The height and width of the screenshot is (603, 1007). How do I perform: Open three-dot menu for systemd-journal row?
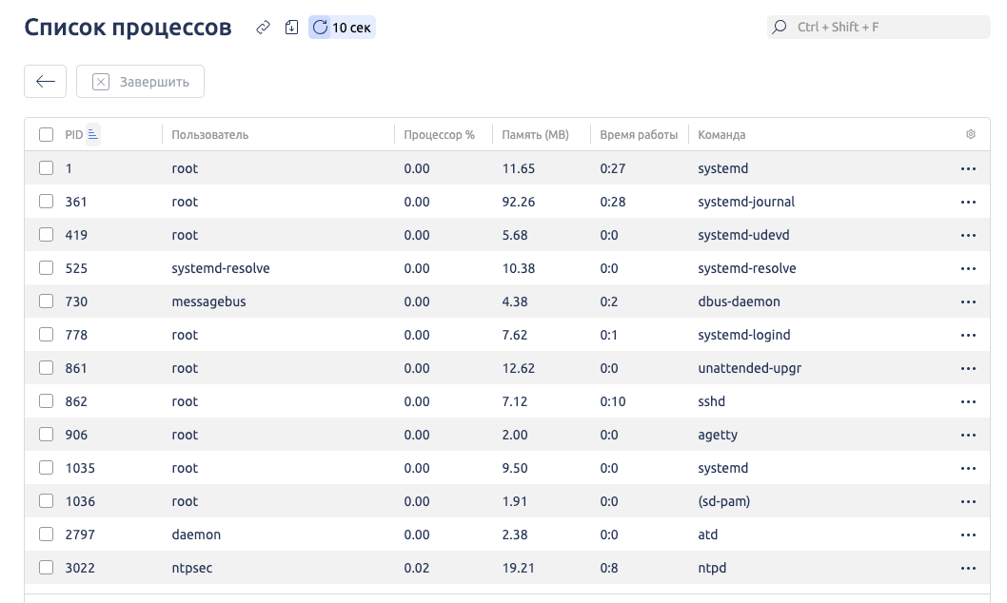pos(968,202)
